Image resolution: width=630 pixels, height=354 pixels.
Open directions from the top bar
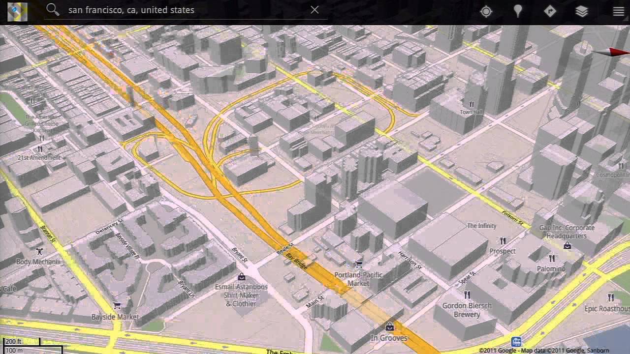coord(550,11)
